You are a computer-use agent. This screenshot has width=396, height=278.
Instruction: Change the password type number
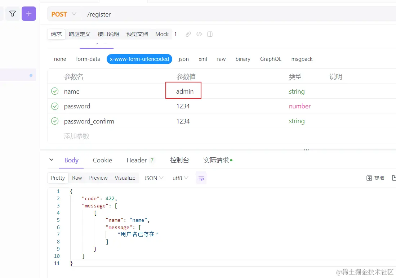click(x=300, y=106)
